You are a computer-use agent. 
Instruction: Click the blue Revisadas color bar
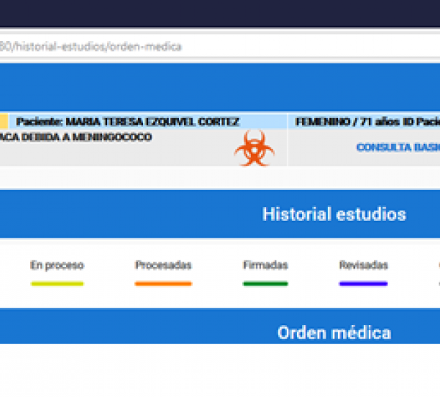363,283
